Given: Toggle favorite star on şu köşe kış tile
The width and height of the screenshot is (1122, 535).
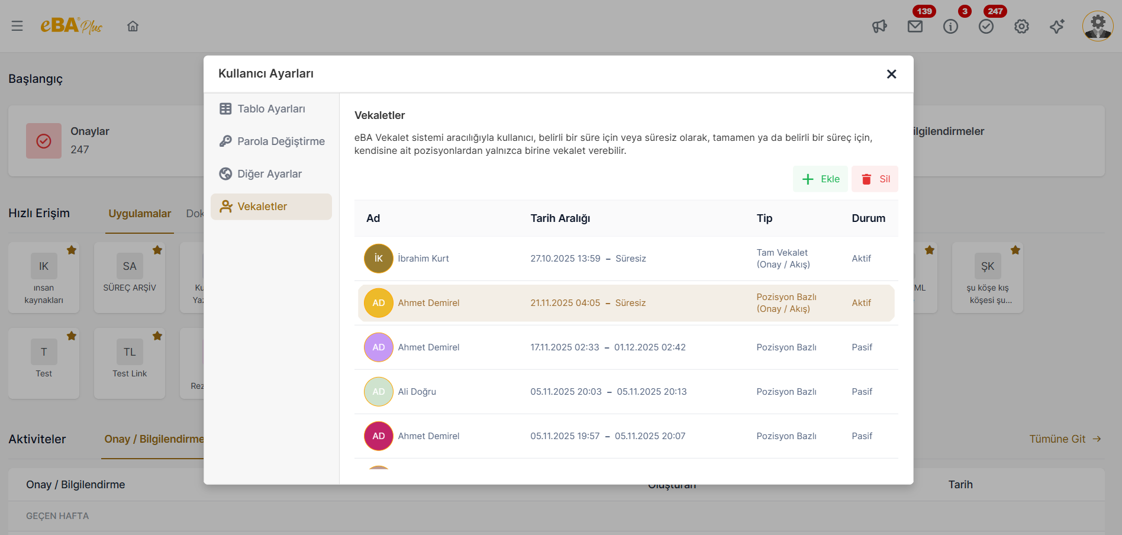Looking at the screenshot, I should pyautogui.click(x=1015, y=250).
